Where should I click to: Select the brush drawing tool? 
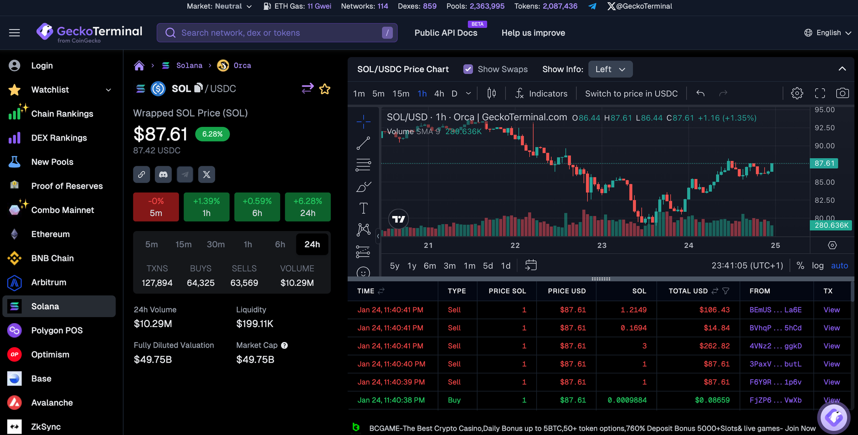point(363,187)
